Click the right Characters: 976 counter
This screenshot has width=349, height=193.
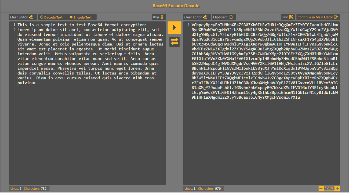click(209, 188)
